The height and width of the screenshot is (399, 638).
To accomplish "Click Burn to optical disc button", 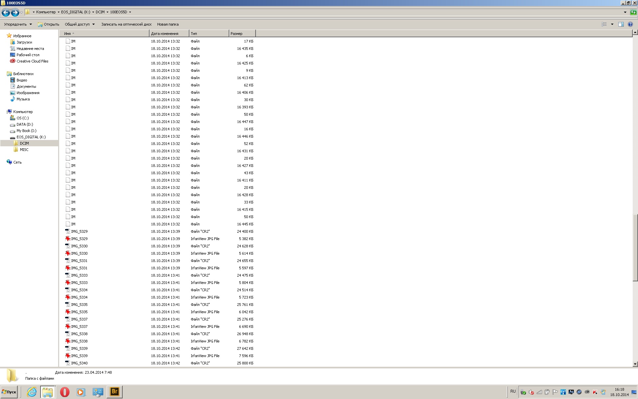I will [126, 24].
